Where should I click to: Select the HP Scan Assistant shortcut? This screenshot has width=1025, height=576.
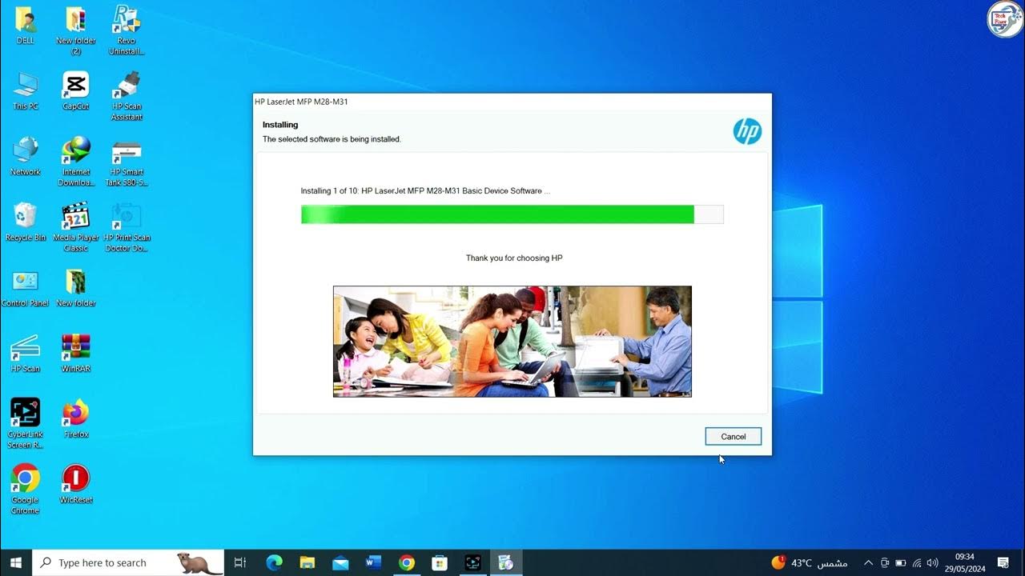[x=127, y=96]
